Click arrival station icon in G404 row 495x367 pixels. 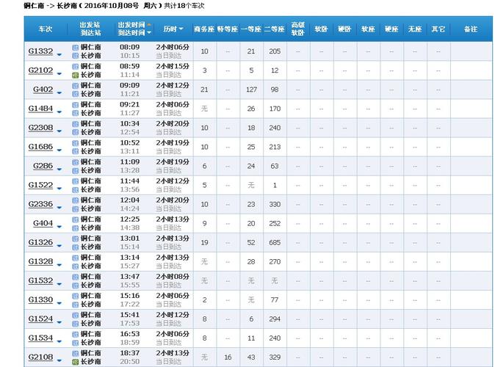pyautogui.click(x=76, y=228)
